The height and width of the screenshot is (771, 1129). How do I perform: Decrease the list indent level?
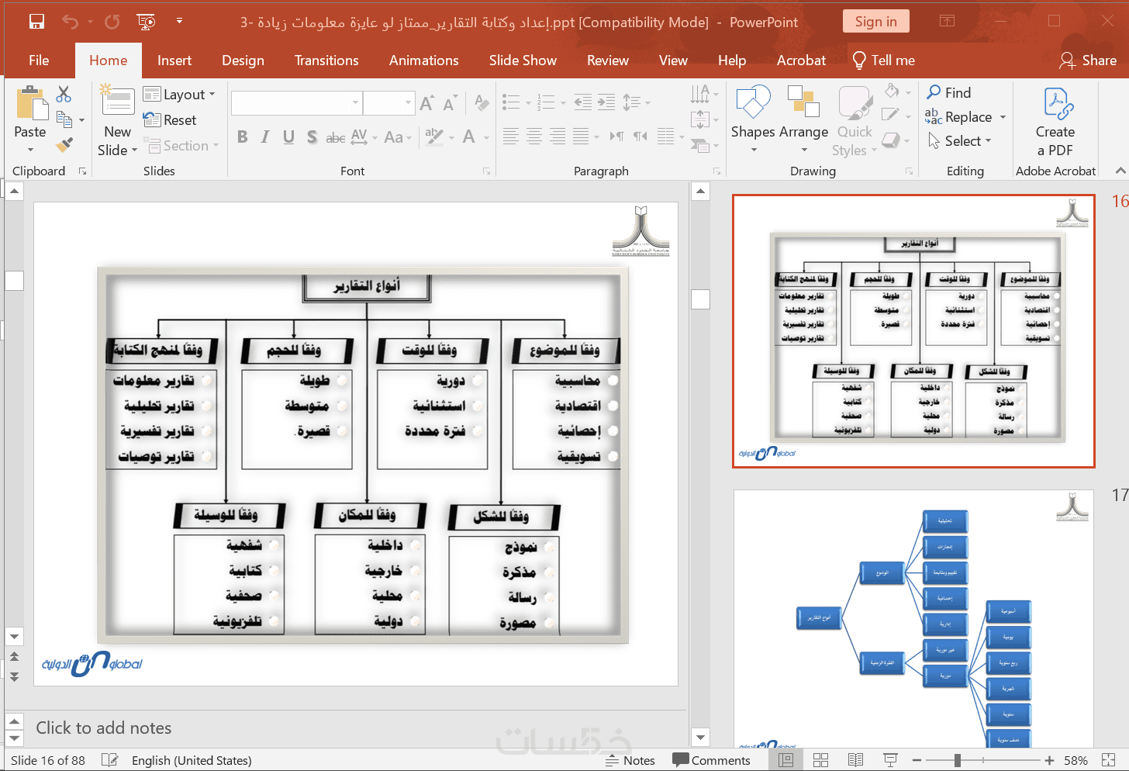tap(583, 102)
